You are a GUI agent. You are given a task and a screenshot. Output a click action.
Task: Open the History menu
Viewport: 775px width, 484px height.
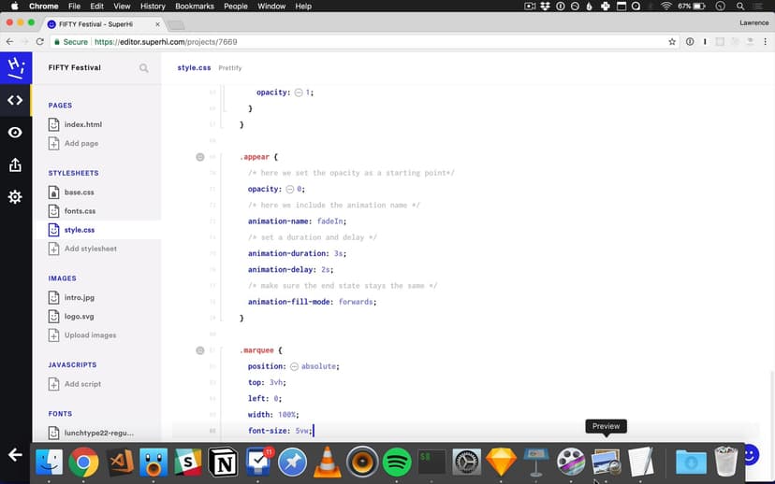[x=153, y=6]
